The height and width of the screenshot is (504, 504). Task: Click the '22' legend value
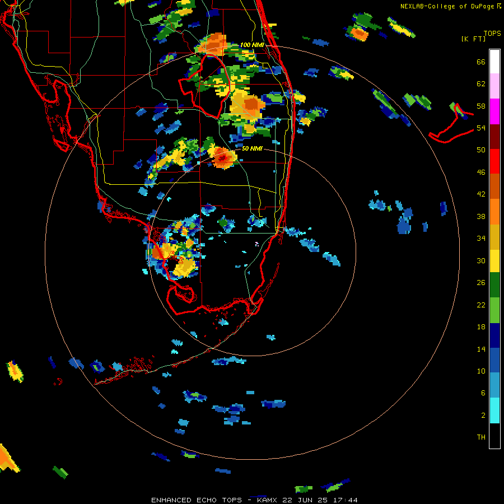pyautogui.click(x=481, y=305)
